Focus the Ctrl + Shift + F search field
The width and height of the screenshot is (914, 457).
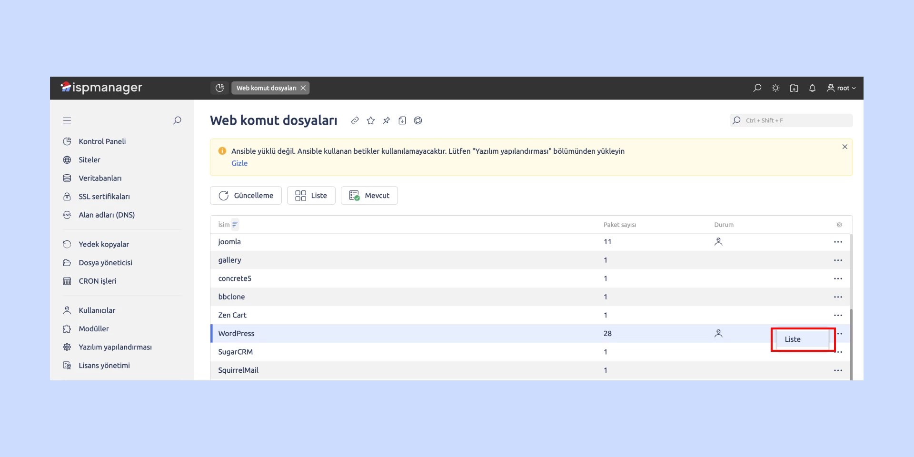pyautogui.click(x=791, y=120)
